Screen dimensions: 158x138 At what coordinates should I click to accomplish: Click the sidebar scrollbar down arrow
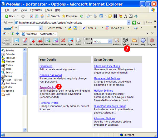[x=25, y=130]
